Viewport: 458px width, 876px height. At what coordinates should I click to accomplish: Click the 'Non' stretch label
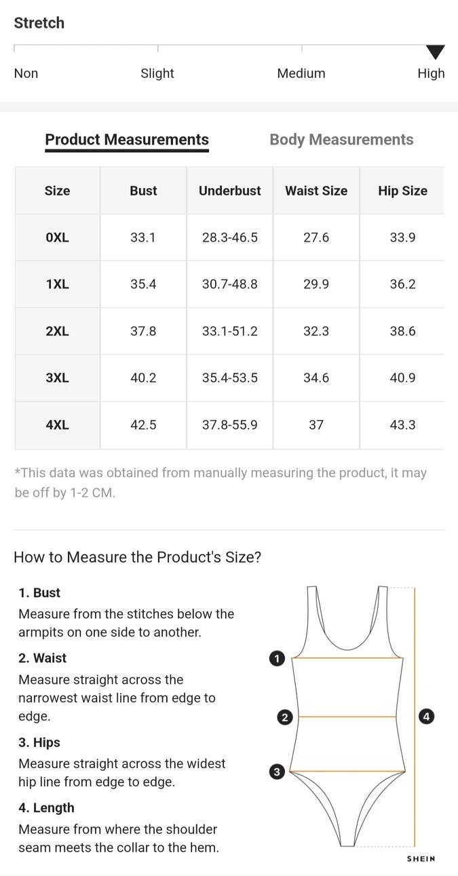pos(26,73)
